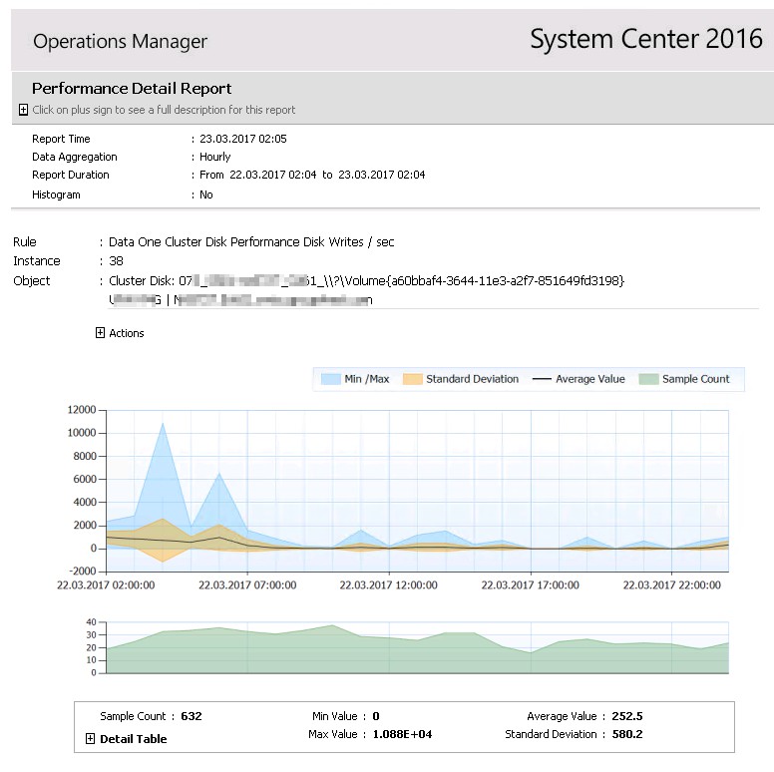Expand the full report description plus sign

click(x=23, y=110)
